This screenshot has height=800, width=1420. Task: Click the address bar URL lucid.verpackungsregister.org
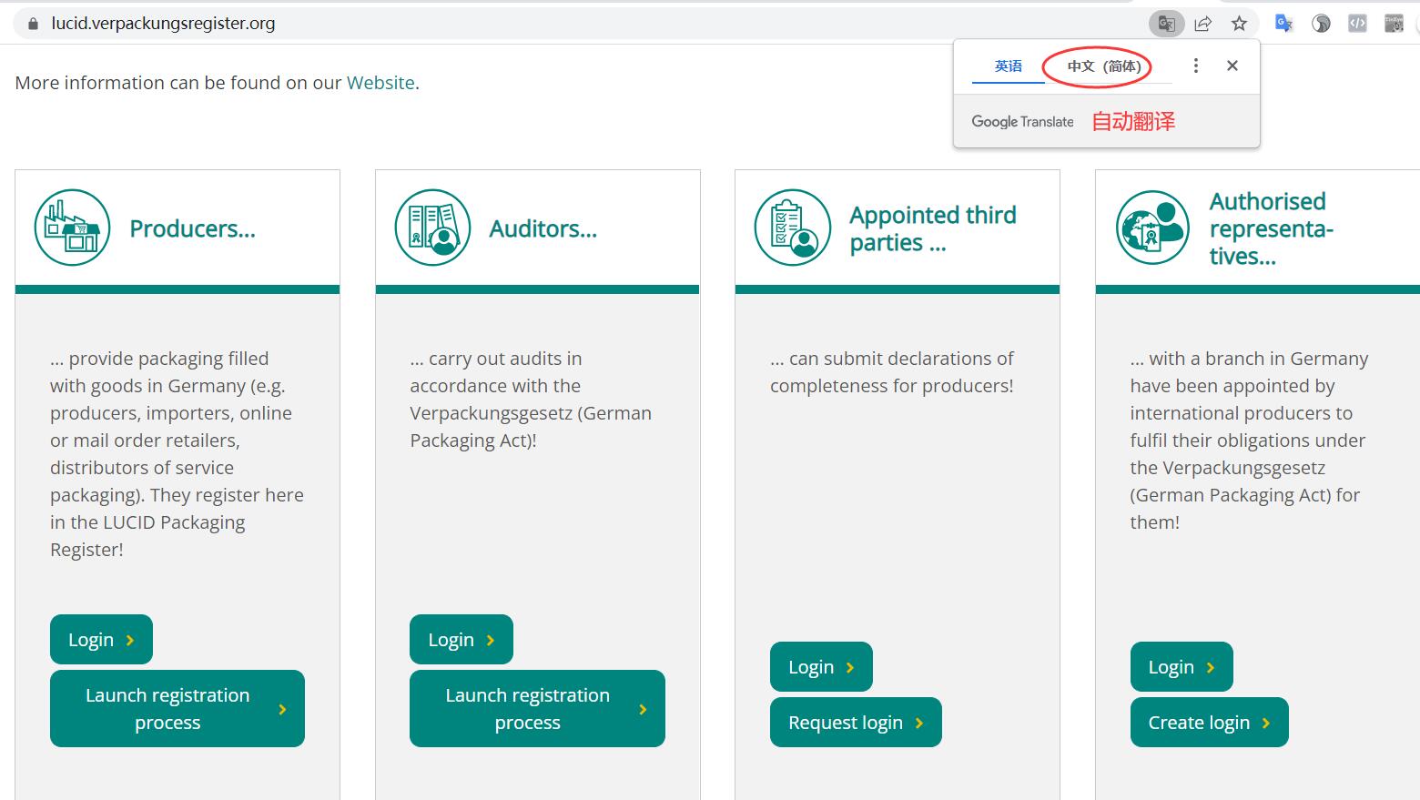click(x=163, y=24)
